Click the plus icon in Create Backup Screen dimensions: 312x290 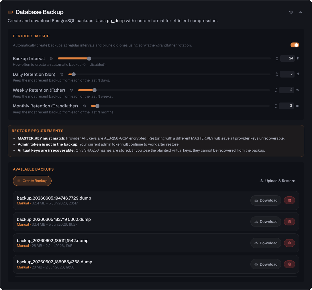coord(19,181)
